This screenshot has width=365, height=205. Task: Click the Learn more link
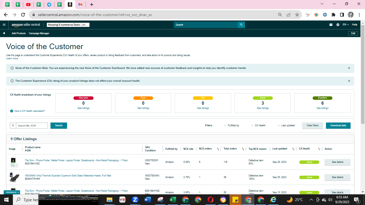(12, 58)
